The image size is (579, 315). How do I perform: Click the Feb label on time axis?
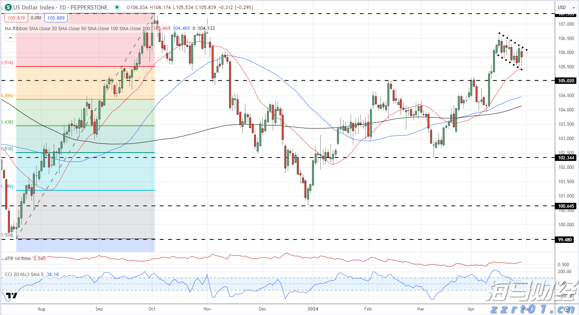[x=368, y=309]
